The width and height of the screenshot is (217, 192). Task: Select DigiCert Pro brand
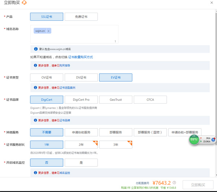click(x=81, y=100)
